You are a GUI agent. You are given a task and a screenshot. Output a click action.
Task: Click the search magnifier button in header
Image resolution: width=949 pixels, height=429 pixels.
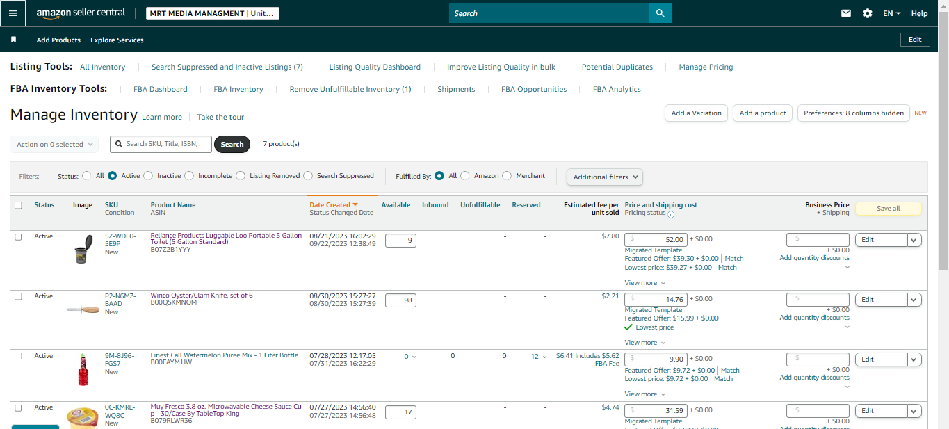coord(660,13)
